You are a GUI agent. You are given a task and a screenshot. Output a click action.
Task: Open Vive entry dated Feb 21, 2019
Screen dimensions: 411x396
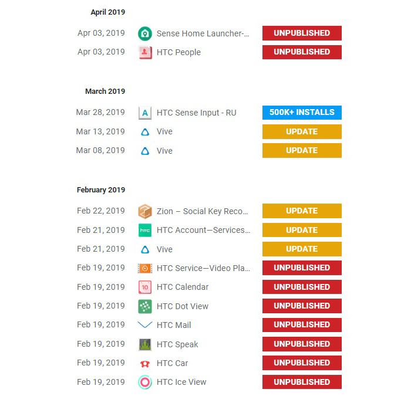(164, 249)
